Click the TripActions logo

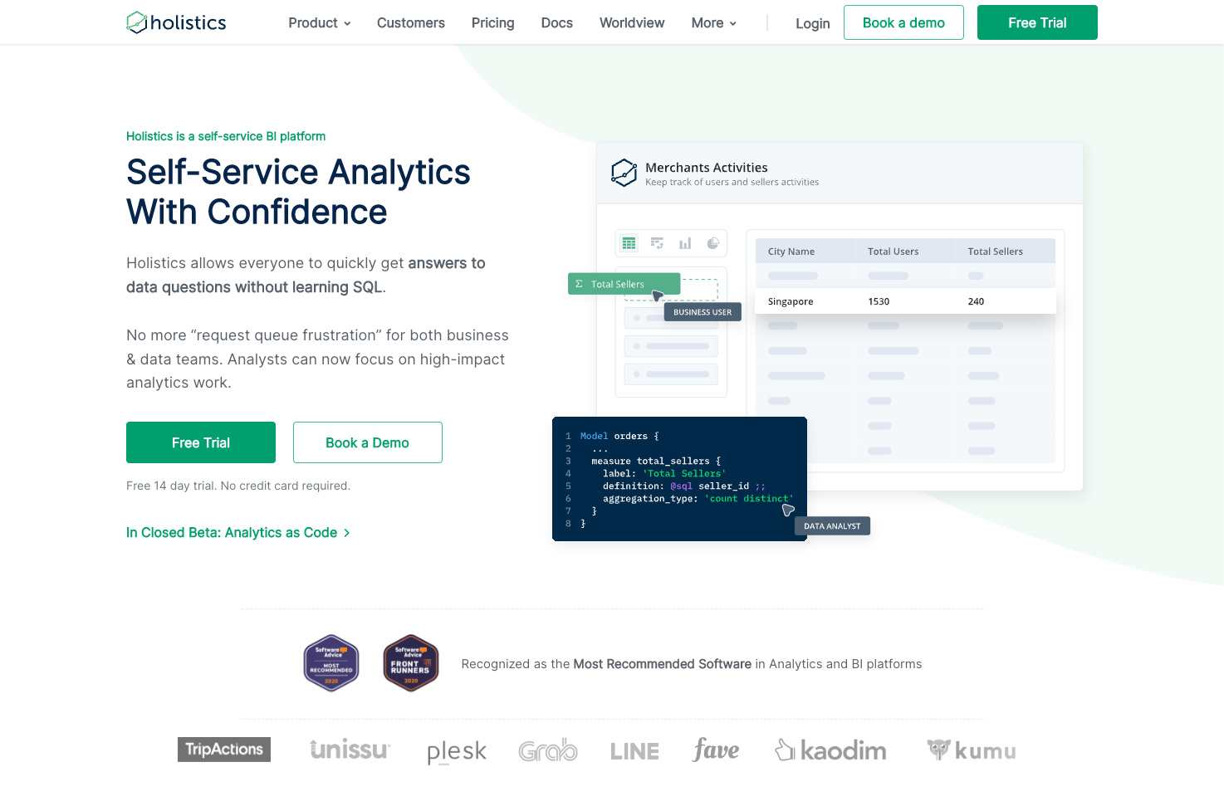224,750
